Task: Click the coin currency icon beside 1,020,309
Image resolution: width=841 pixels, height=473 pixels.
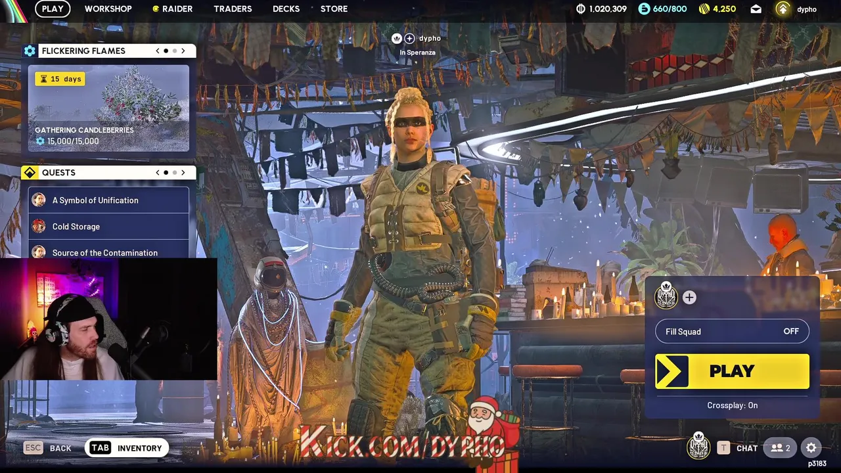Action: pos(581,9)
